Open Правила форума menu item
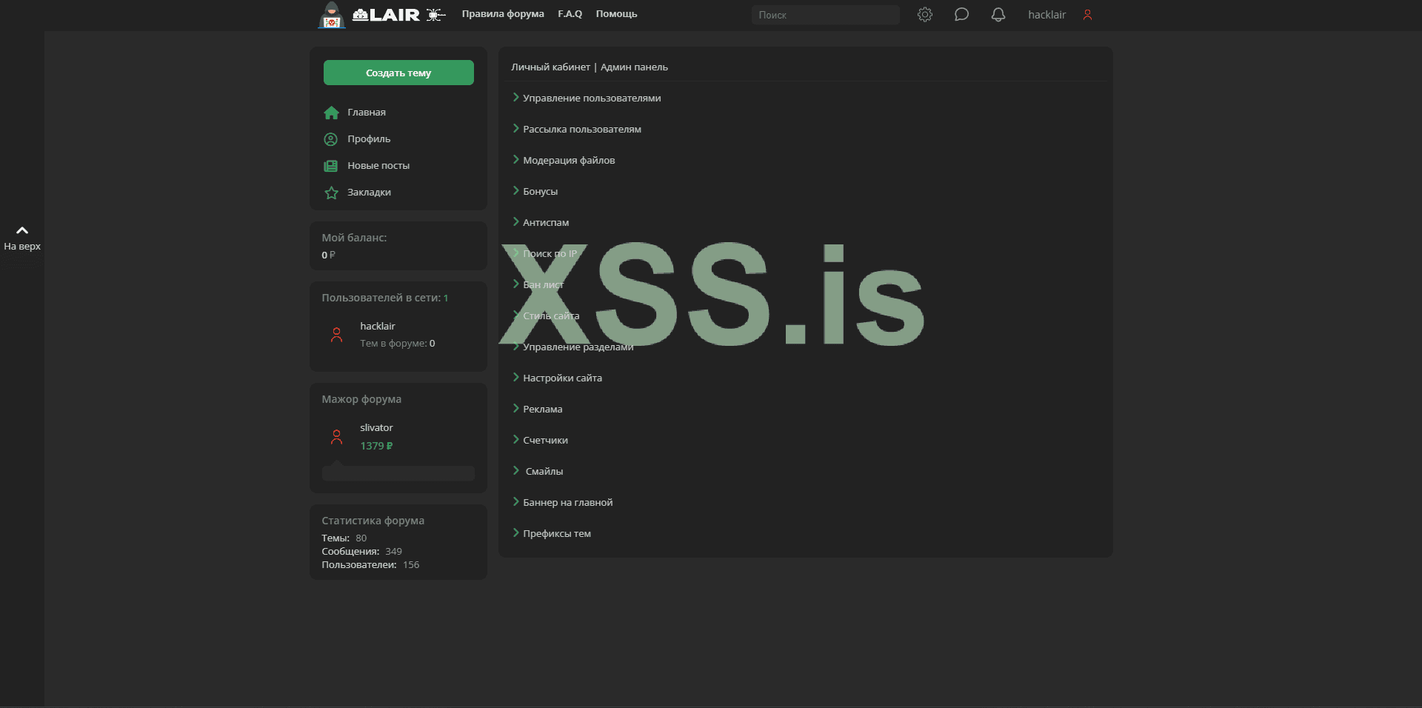The height and width of the screenshot is (708, 1422). [503, 14]
